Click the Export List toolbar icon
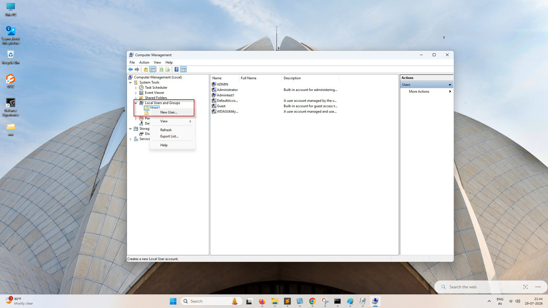The width and height of the screenshot is (548, 308). (168, 69)
